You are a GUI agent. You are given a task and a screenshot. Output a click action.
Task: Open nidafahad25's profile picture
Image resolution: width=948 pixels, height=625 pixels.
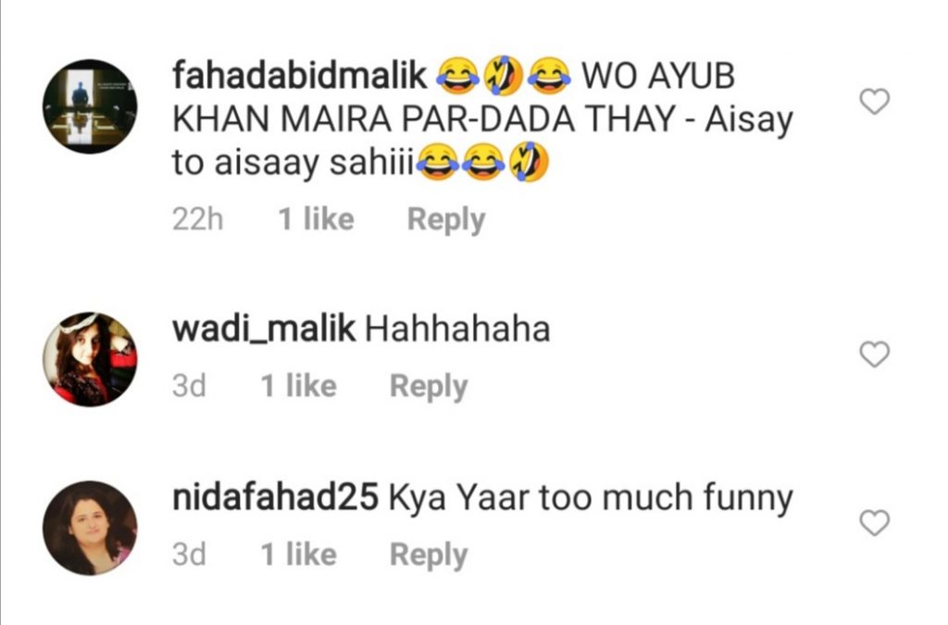point(90,528)
